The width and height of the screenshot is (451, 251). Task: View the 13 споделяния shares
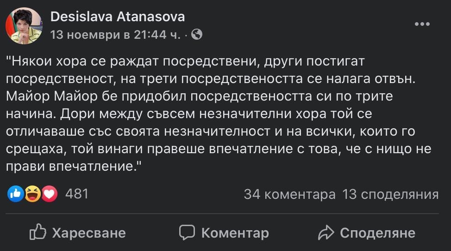(x=390, y=194)
